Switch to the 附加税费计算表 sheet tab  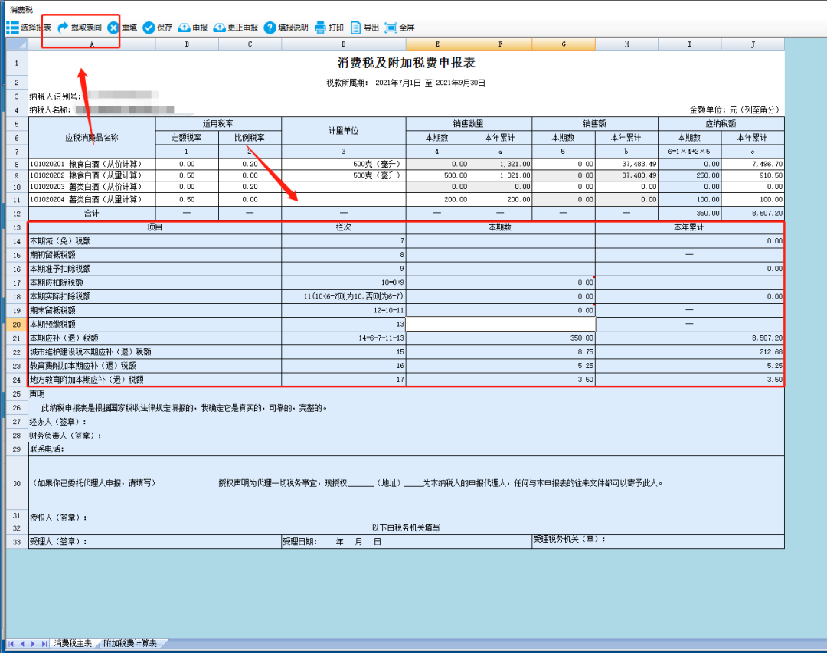click(x=130, y=644)
